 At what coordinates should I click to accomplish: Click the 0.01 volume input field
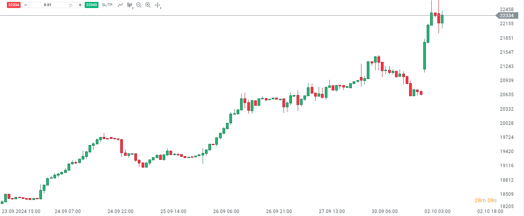48,5
